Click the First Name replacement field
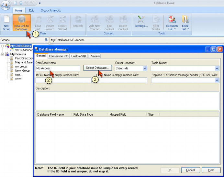224x177 pixels. pos(63,80)
